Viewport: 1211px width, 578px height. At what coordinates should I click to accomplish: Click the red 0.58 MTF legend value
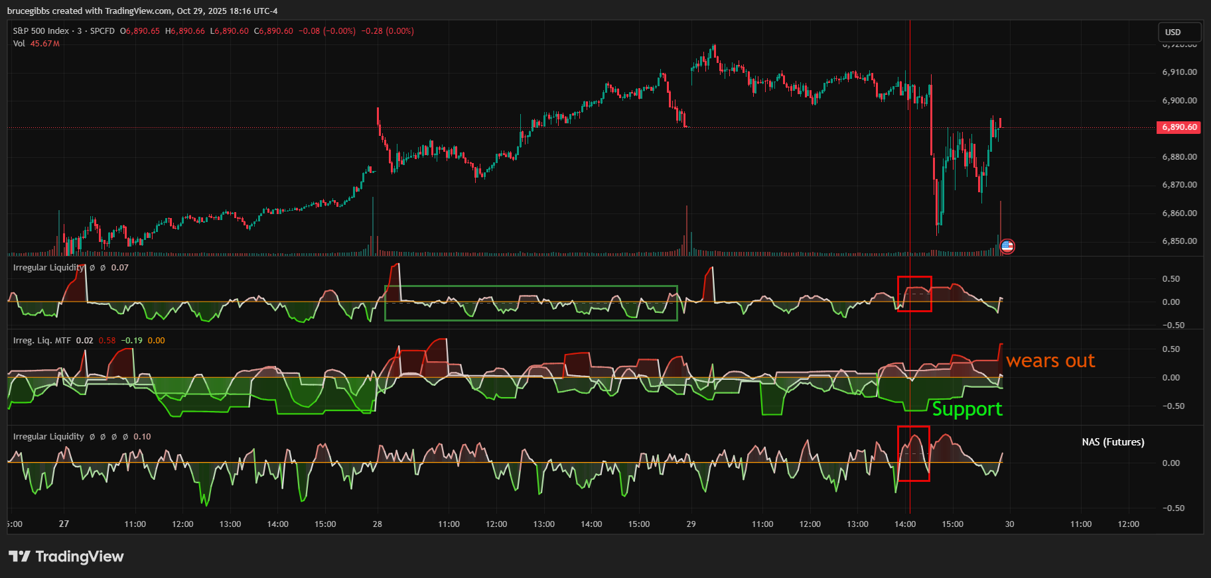107,341
